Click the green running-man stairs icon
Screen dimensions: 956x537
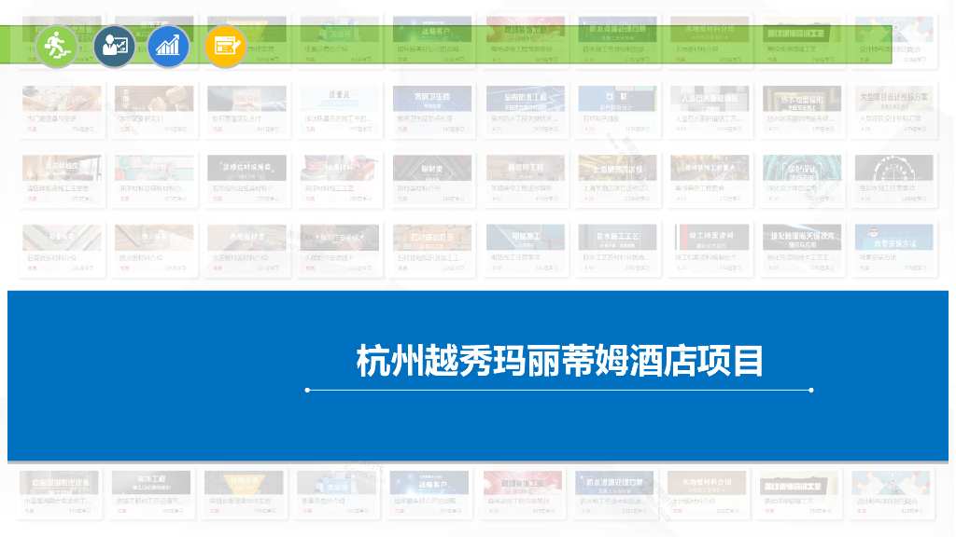click(x=57, y=46)
